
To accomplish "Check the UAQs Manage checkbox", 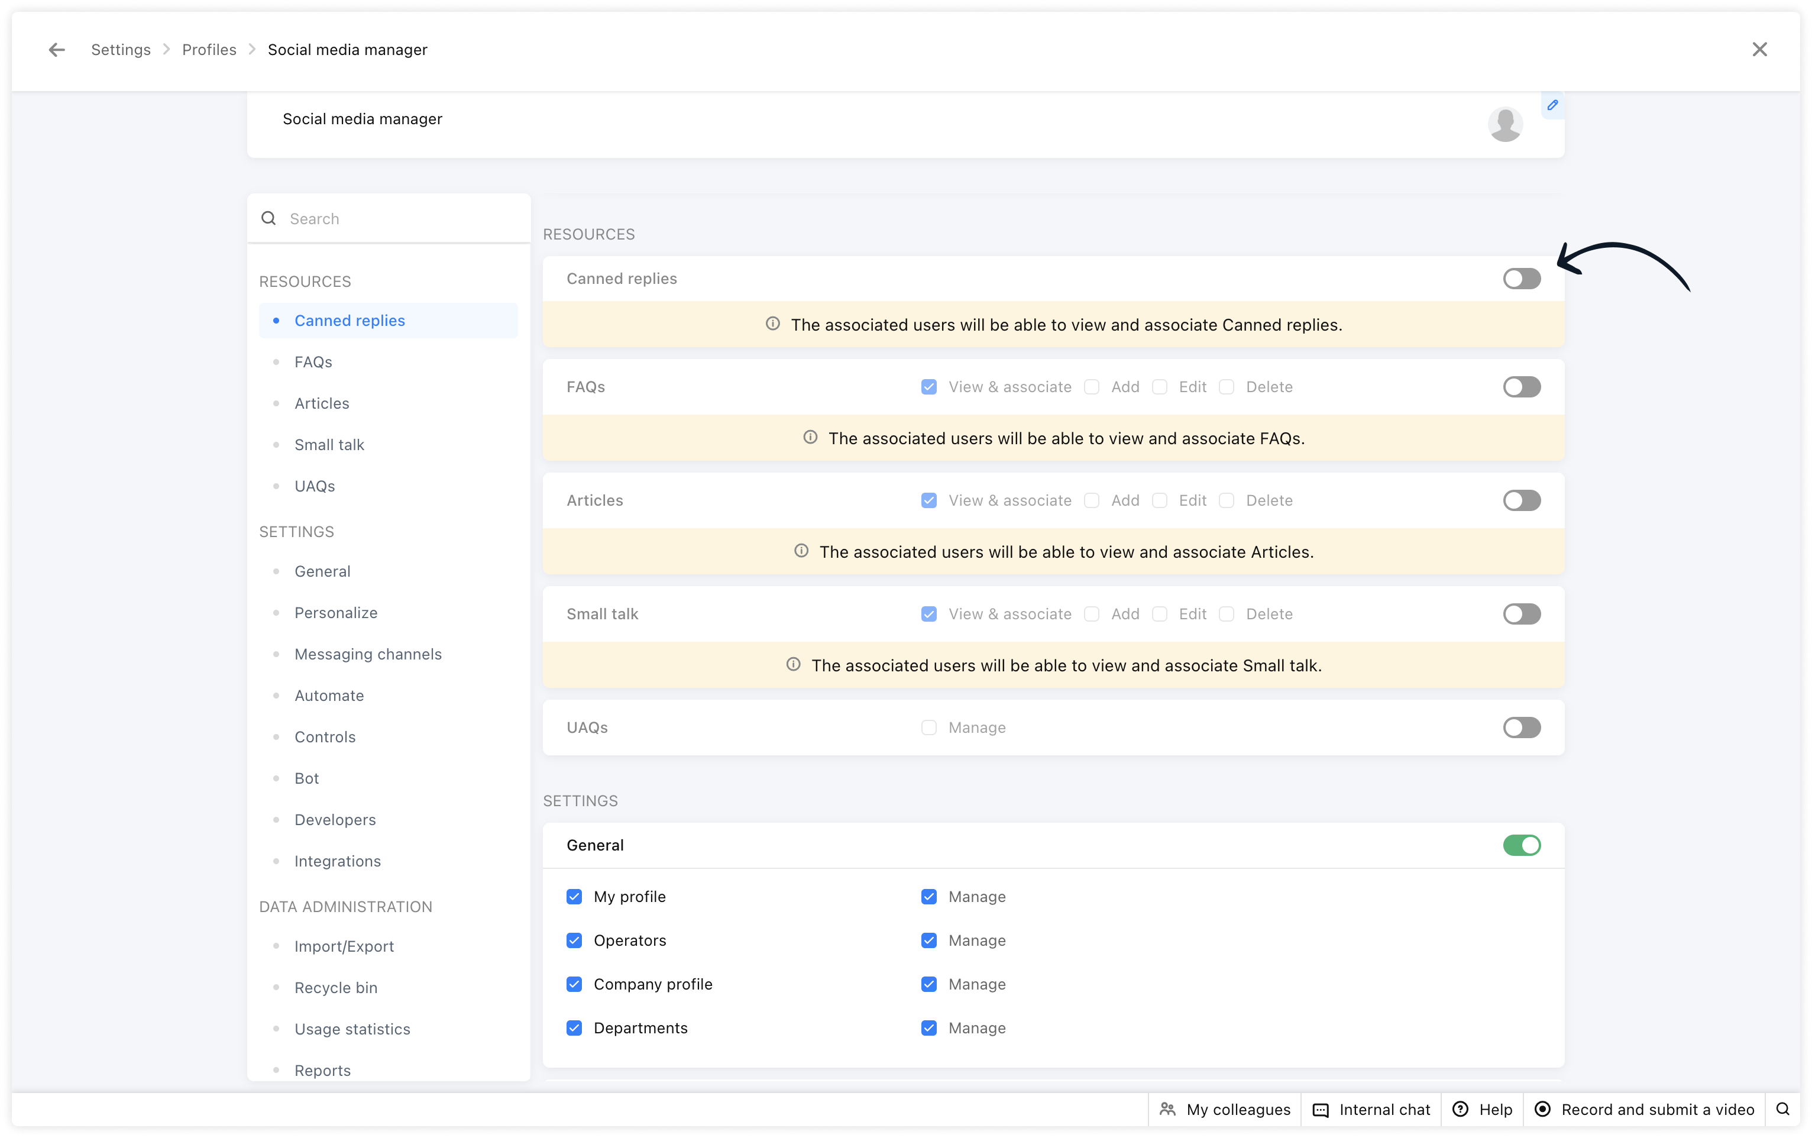I will (929, 728).
